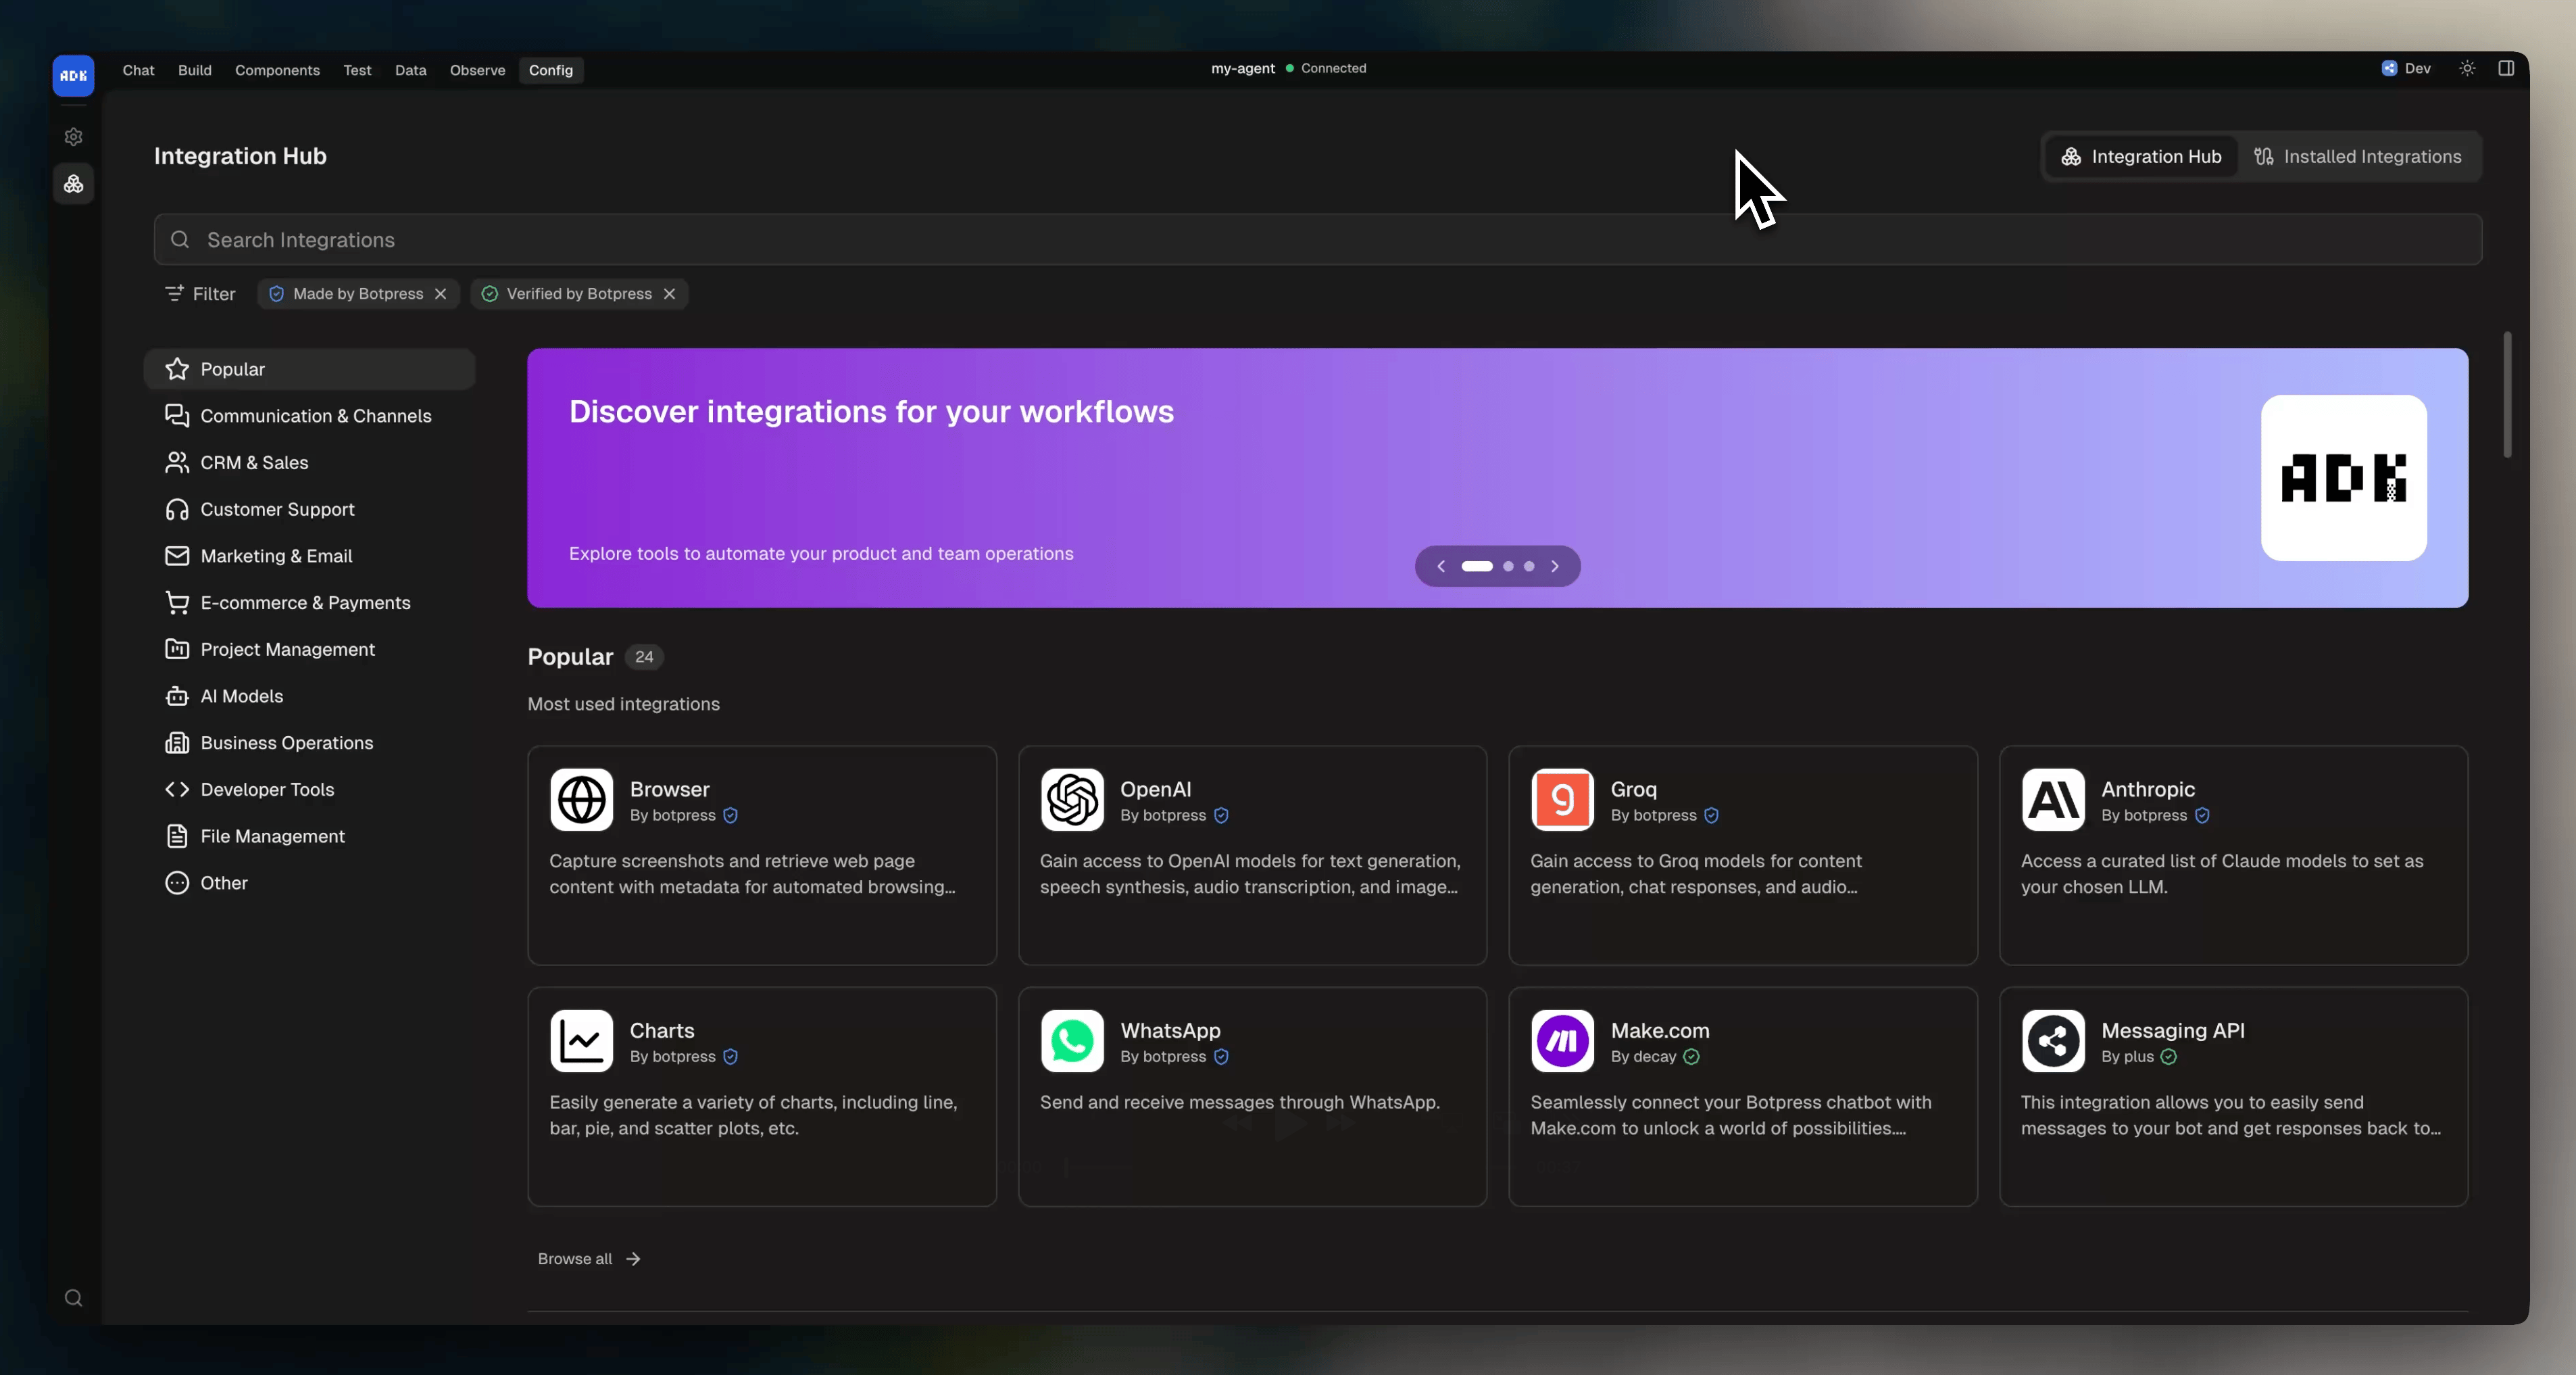Open the Anthropic integration icon
The image size is (2576, 1375).
2053,800
